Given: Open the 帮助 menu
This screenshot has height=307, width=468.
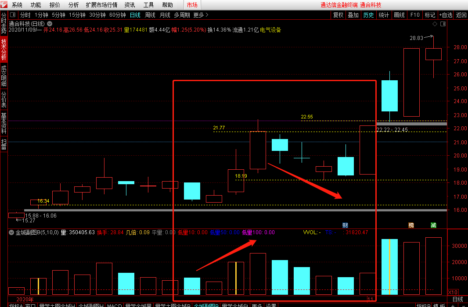Looking at the screenshot, I should [167, 5].
